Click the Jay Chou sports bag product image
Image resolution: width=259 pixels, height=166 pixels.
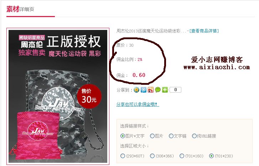tap(58, 96)
